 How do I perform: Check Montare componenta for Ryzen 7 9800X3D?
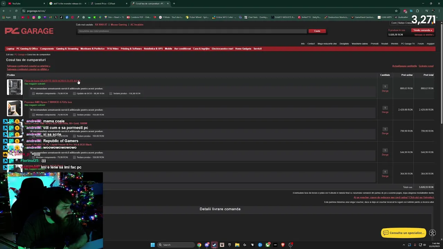[x=34, y=115]
